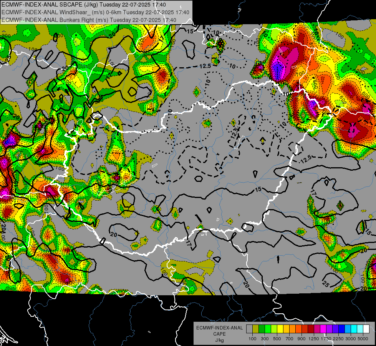Click the brick red legend swatch
Viewport: 376px width, 346px height.
305,329
